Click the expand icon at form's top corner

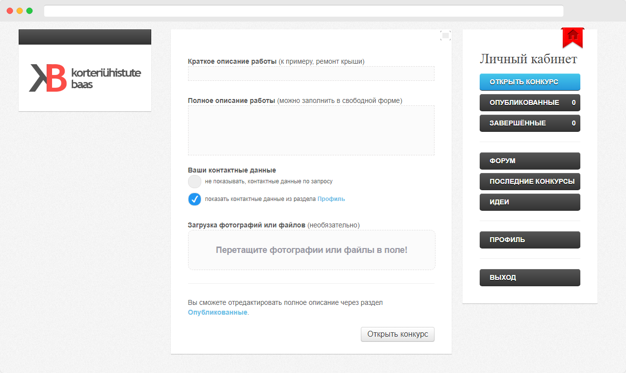pos(445,35)
